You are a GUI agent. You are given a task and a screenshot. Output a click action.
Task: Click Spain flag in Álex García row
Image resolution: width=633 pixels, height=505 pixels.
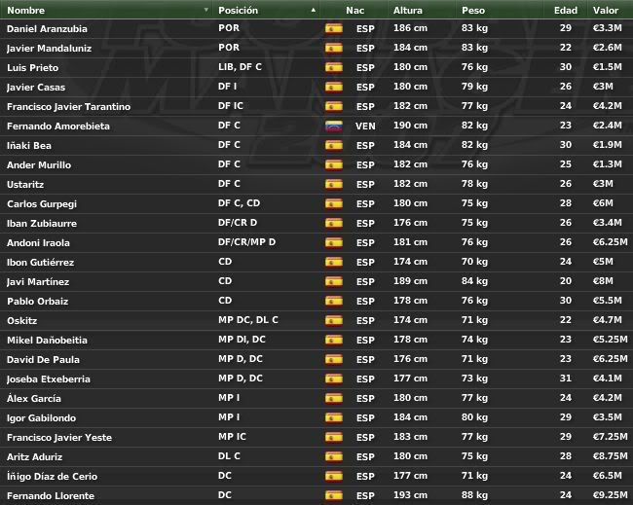point(334,398)
